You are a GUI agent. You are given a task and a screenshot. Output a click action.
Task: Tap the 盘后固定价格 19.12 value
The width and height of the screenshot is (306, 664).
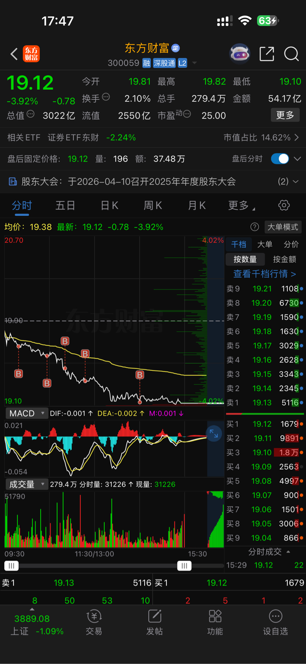[78, 159]
